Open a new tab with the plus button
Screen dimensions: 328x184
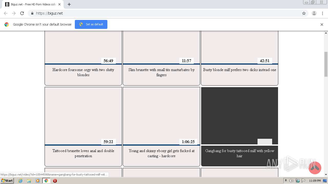69,4
